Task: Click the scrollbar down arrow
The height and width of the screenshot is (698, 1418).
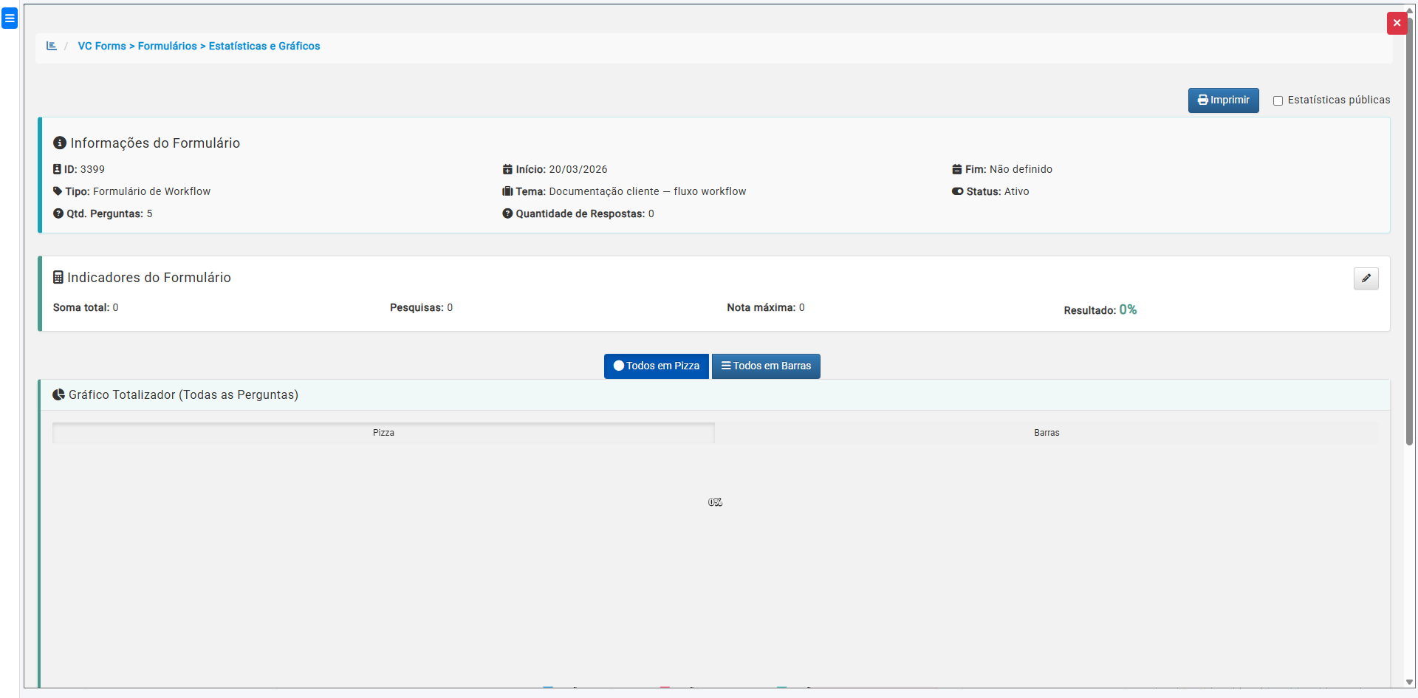Action: [x=1409, y=682]
